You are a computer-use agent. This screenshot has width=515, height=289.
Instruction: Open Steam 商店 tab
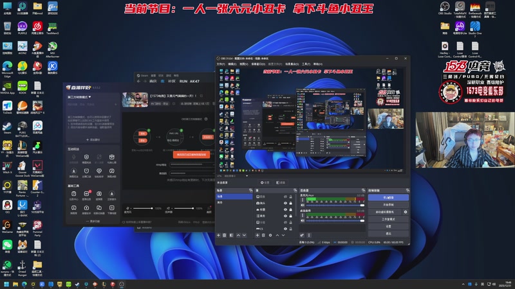(x=153, y=82)
